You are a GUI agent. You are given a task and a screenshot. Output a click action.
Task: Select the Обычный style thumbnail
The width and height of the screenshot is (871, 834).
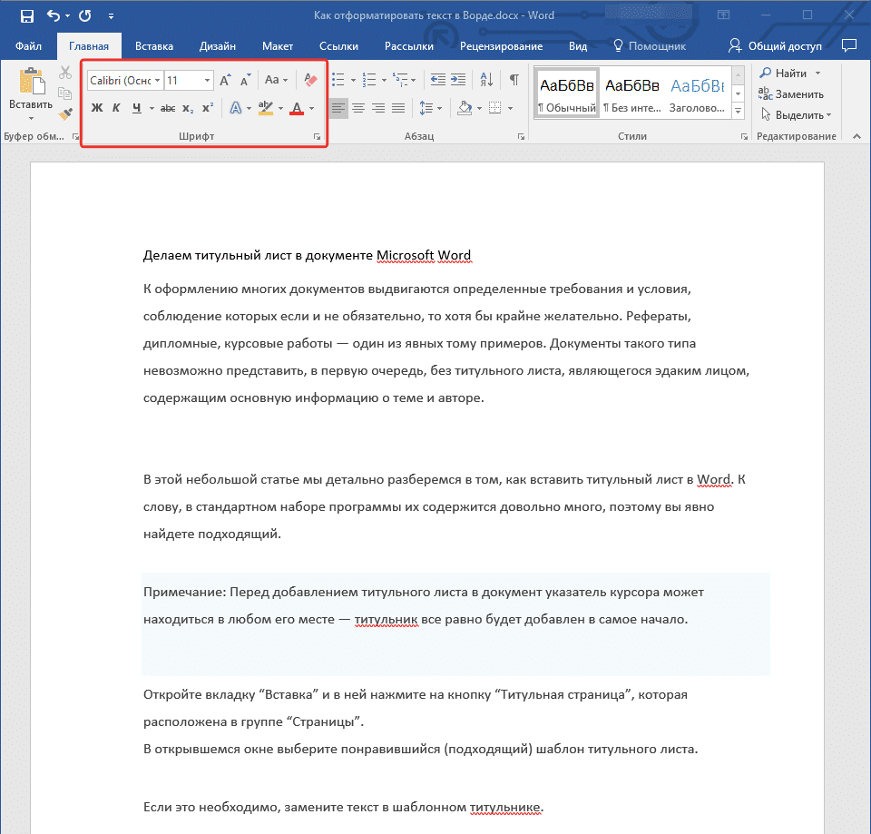tap(565, 91)
